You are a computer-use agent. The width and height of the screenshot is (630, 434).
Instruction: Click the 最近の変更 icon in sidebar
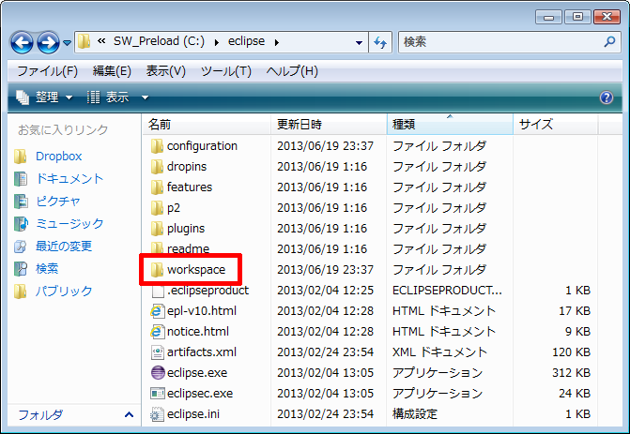pos(20,247)
